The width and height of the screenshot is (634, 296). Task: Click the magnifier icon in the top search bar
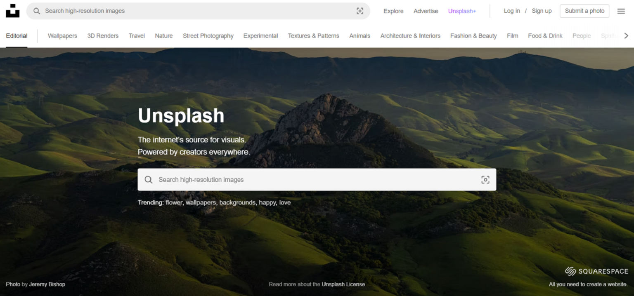[x=36, y=11]
